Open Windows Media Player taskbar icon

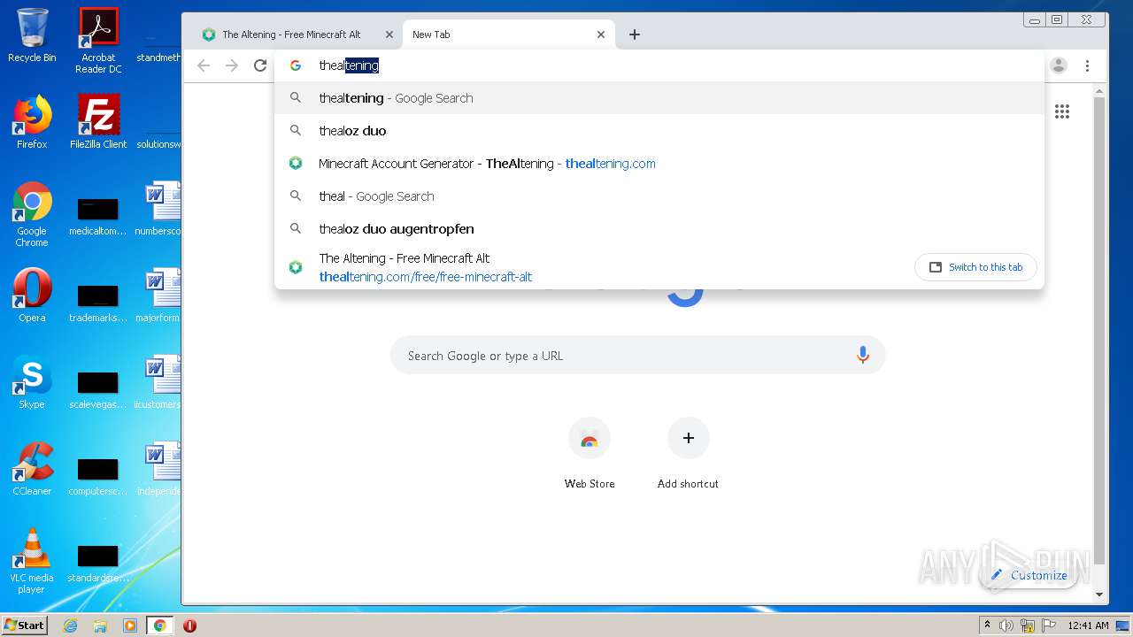(x=130, y=625)
